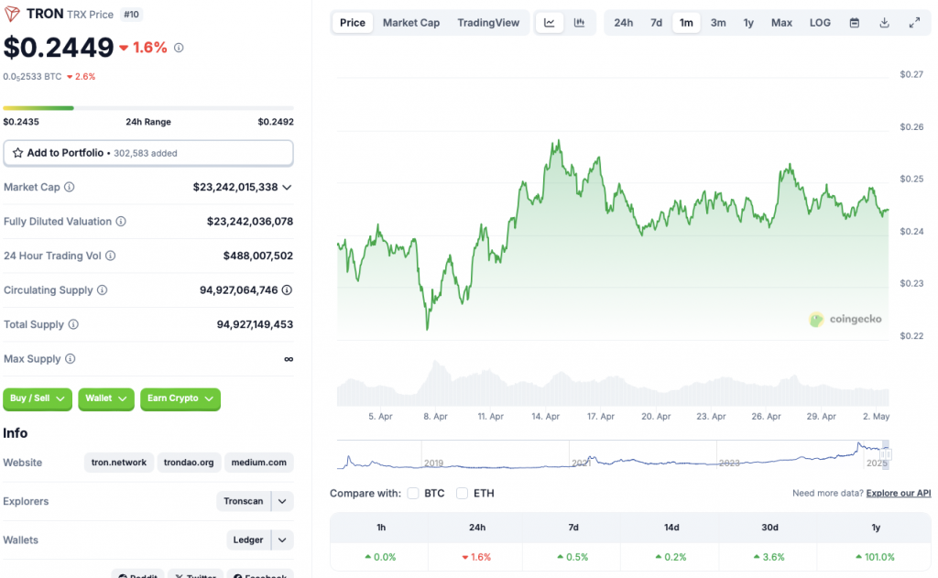Viewport: 938px width, 578px height.
Task: Choose the 7d time range
Action: 656,23
